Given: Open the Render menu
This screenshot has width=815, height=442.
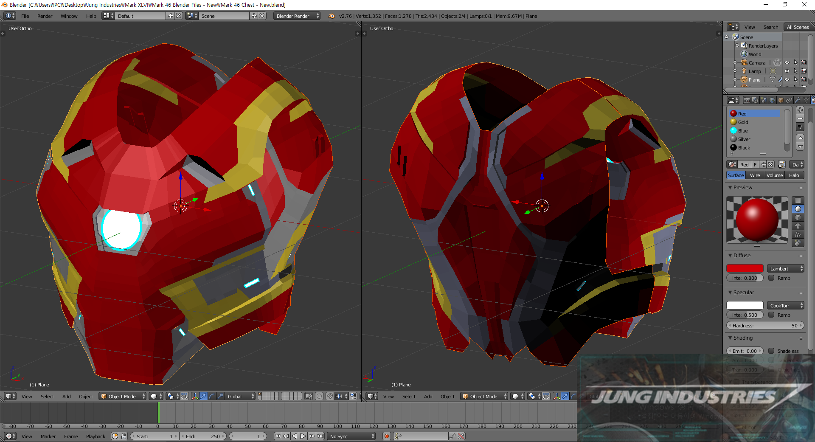Looking at the screenshot, I should click(x=45, y=16).
